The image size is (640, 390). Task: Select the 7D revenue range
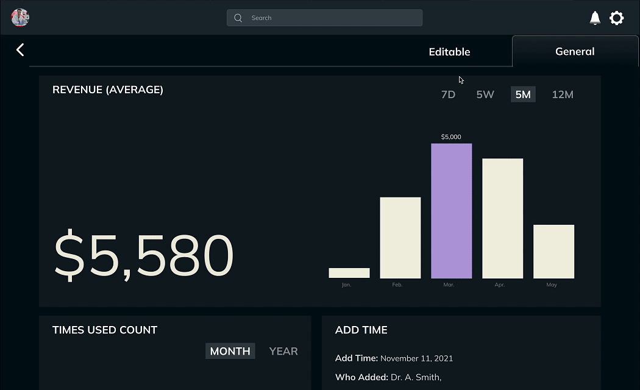coord(448,94)
